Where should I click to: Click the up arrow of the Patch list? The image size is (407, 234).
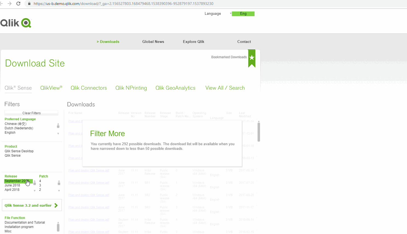click(x=59, y=181)
